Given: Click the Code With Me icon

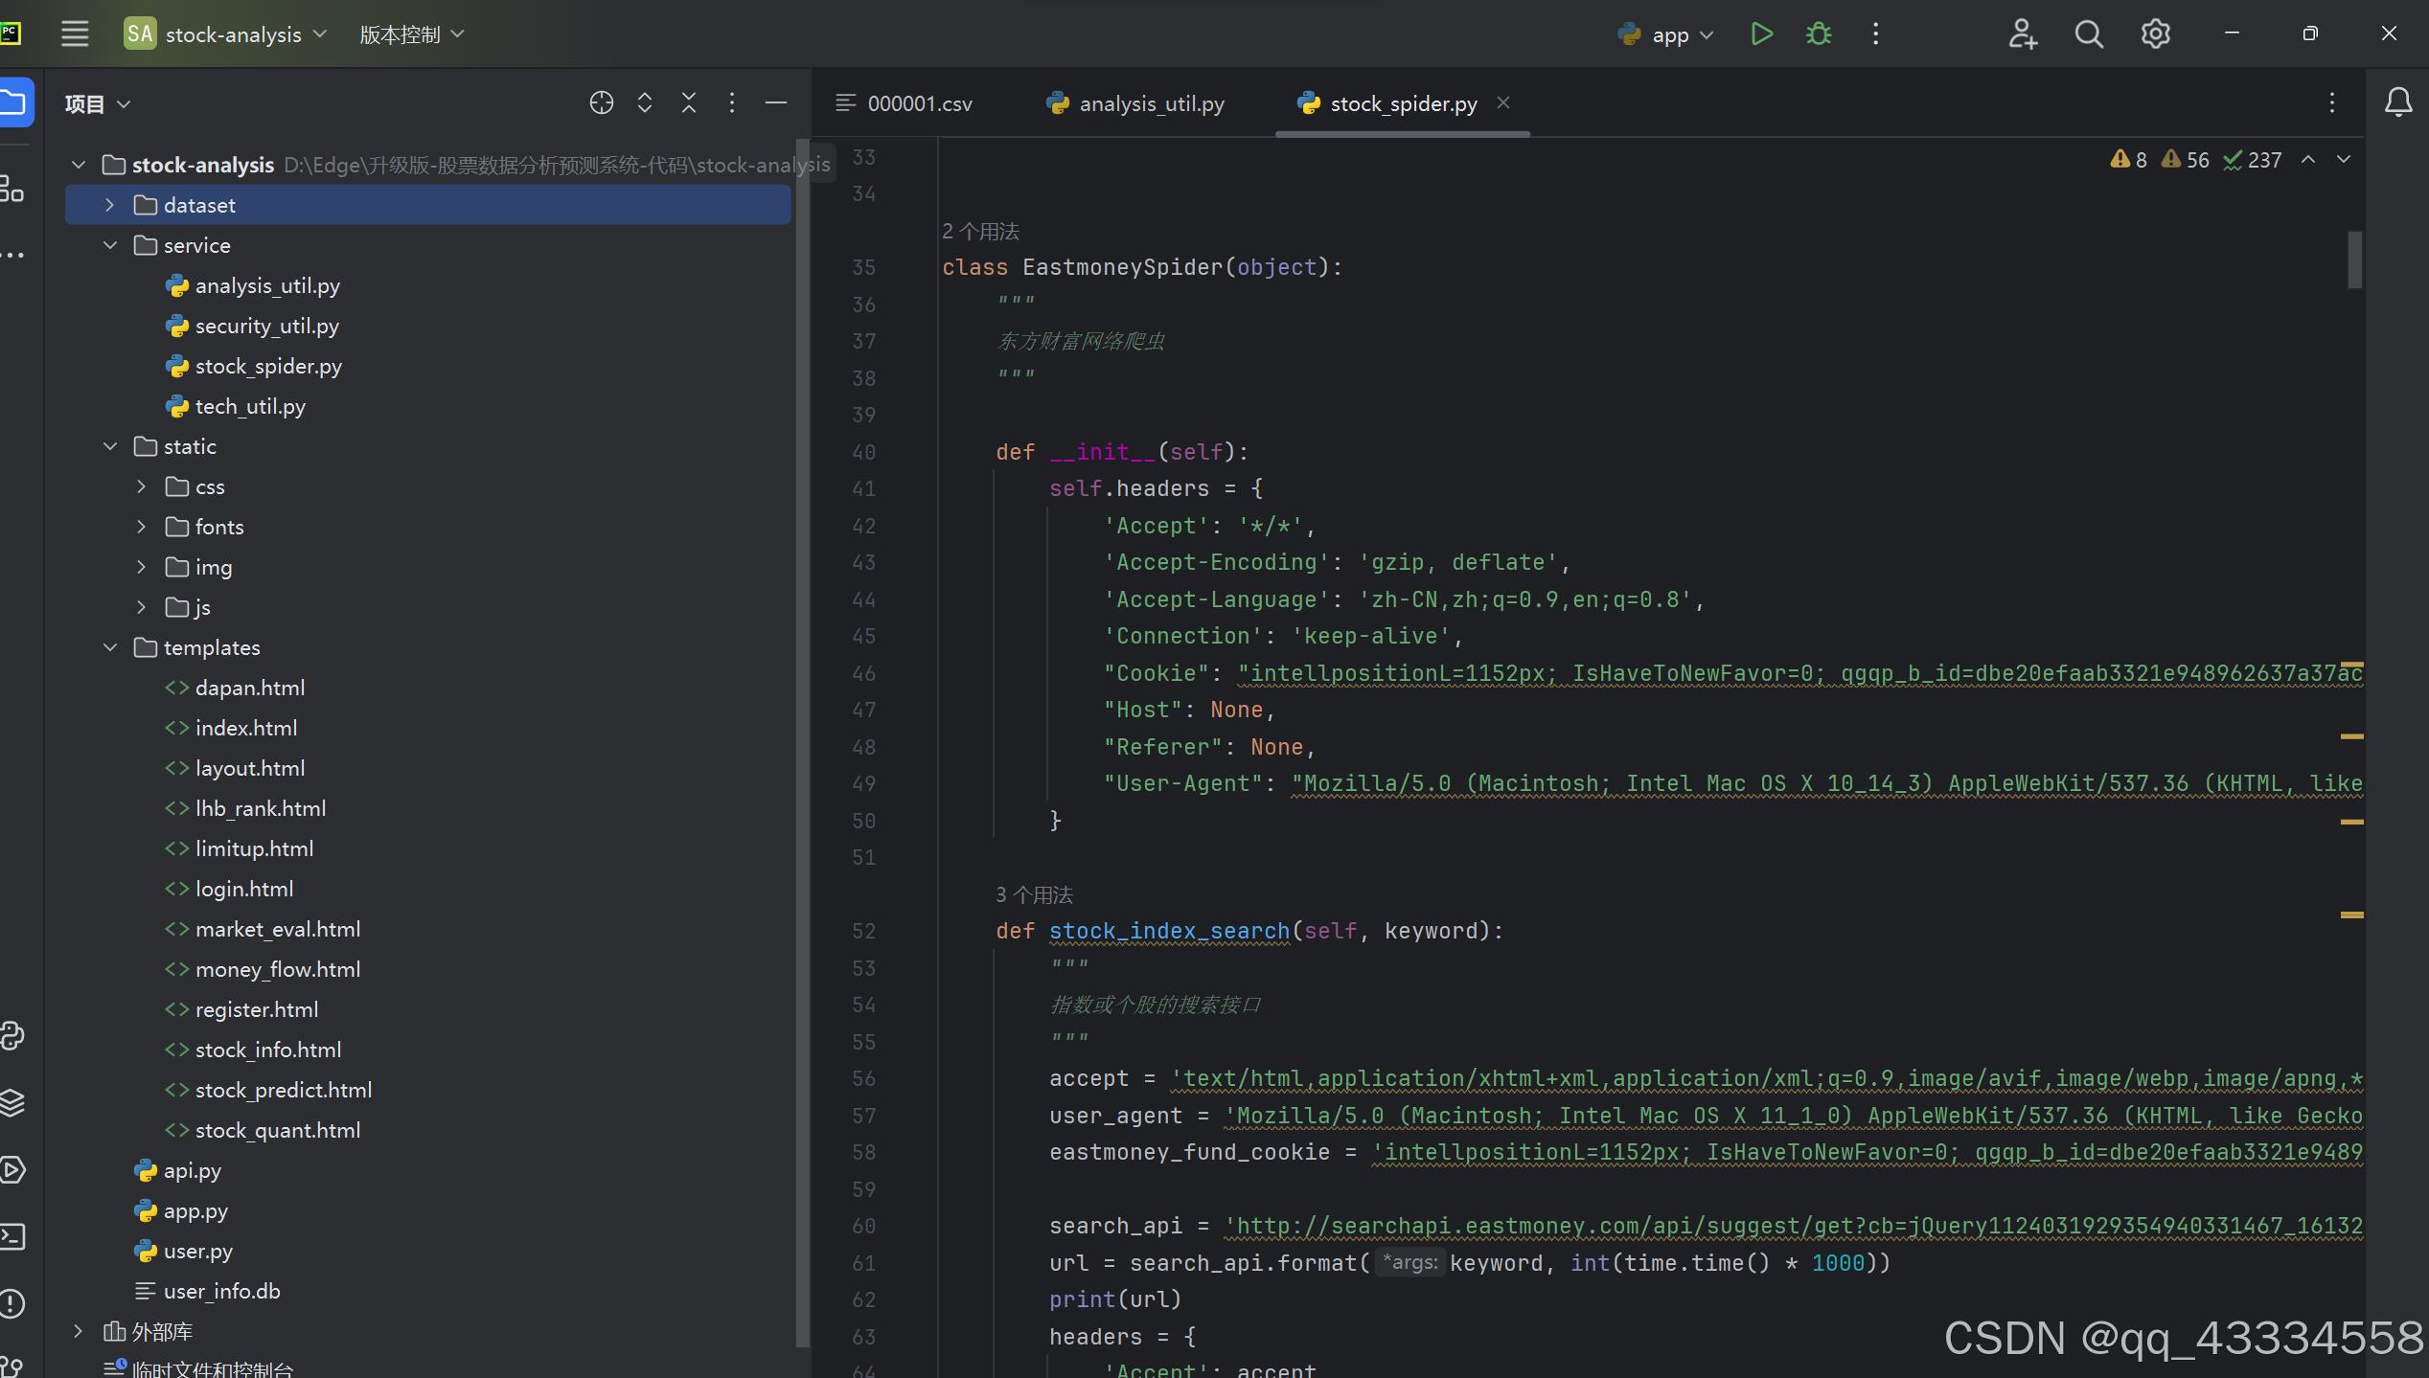Looking at the screenshot, I should [x=2022, y=34].
